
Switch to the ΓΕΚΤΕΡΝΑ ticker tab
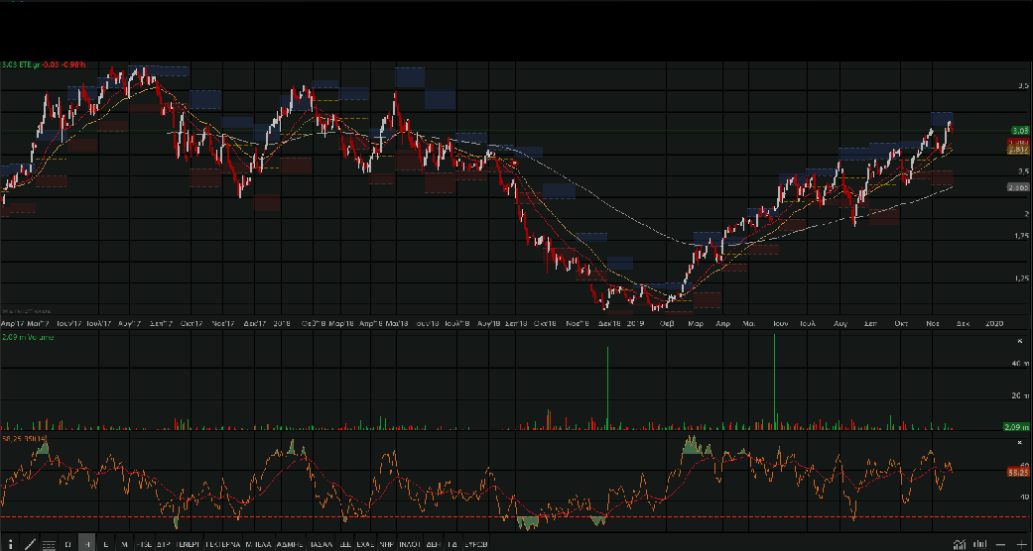pyautogui.click(x=223, y=544)
